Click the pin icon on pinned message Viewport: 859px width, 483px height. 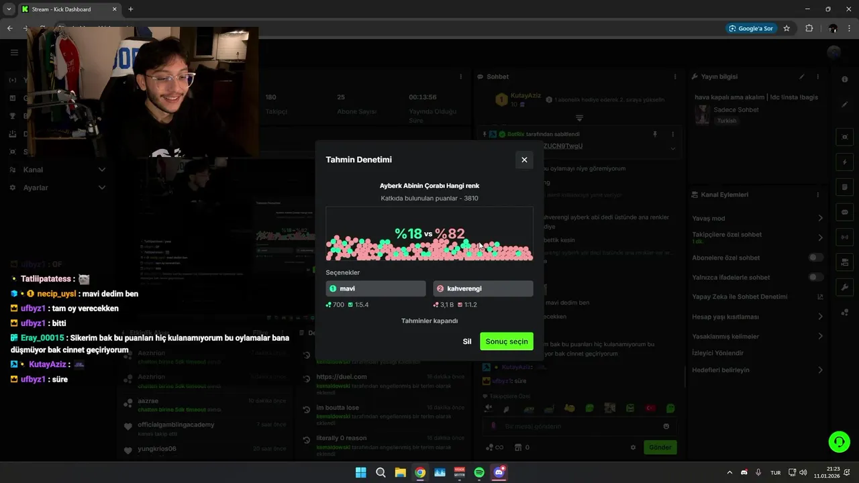click(x=655, y=134)
